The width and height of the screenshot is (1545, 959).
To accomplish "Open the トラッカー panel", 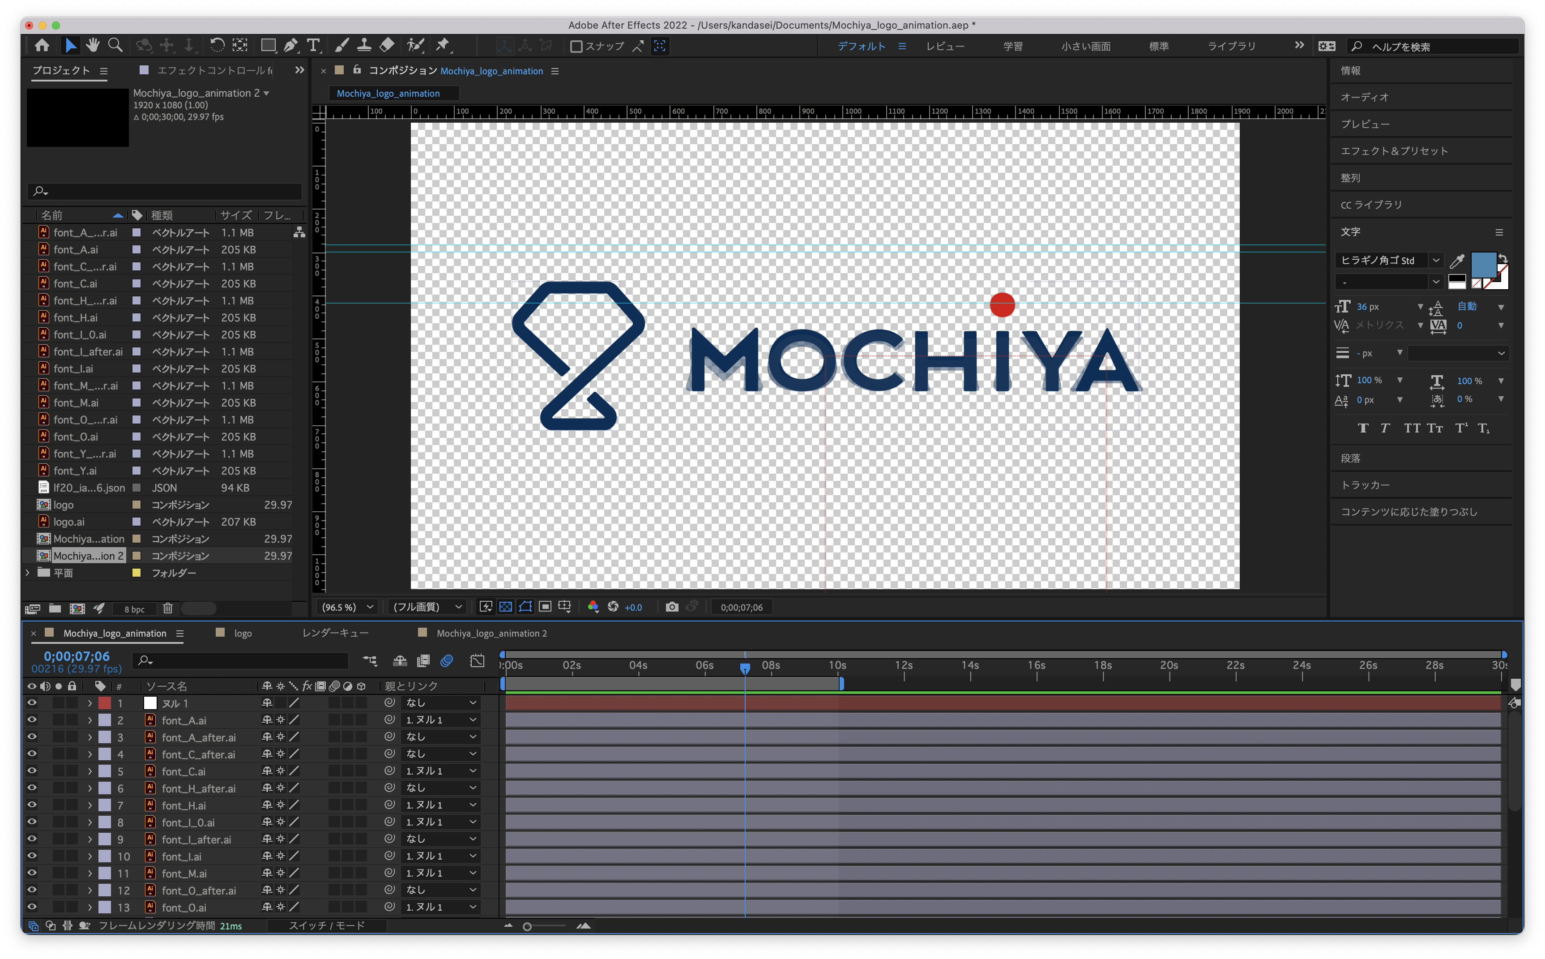I will click(1365, 484).
